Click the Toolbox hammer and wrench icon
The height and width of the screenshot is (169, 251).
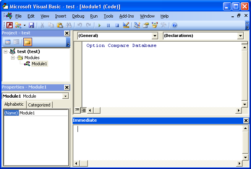(164, 25)
